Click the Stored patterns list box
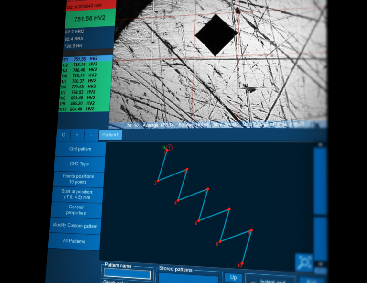The image size is (367, 283). pos(188,279)
